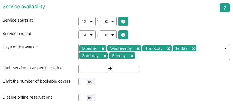Remove Saturday tag from selected days
This screenshot has width=233, height=105.
click(x=105, y=56)
